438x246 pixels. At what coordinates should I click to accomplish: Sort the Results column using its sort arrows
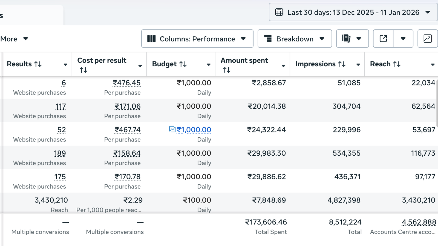(38, 64)
